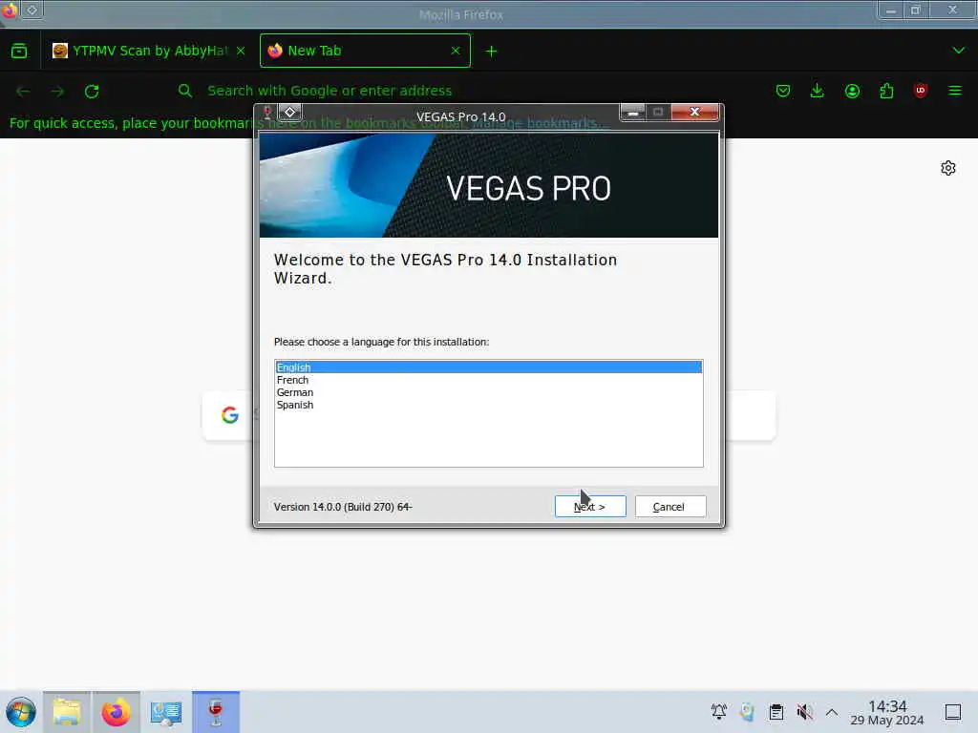Select English in the language list
Viewport: 978px width, 733px height.
tap(488, 367)
